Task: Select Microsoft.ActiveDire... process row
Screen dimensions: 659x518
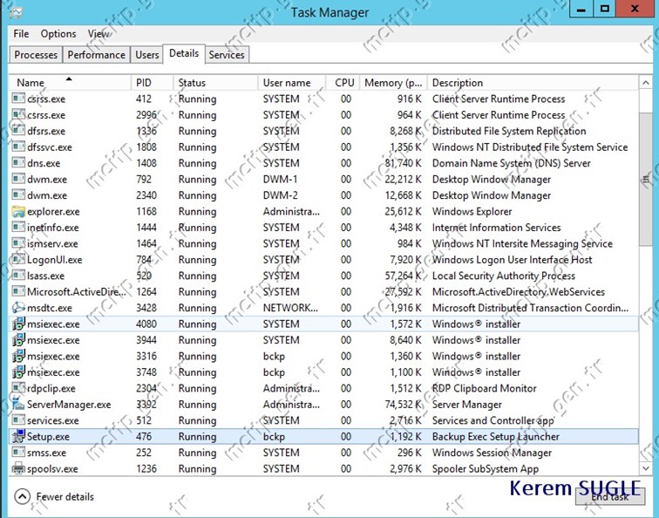Action: point(323,292)
